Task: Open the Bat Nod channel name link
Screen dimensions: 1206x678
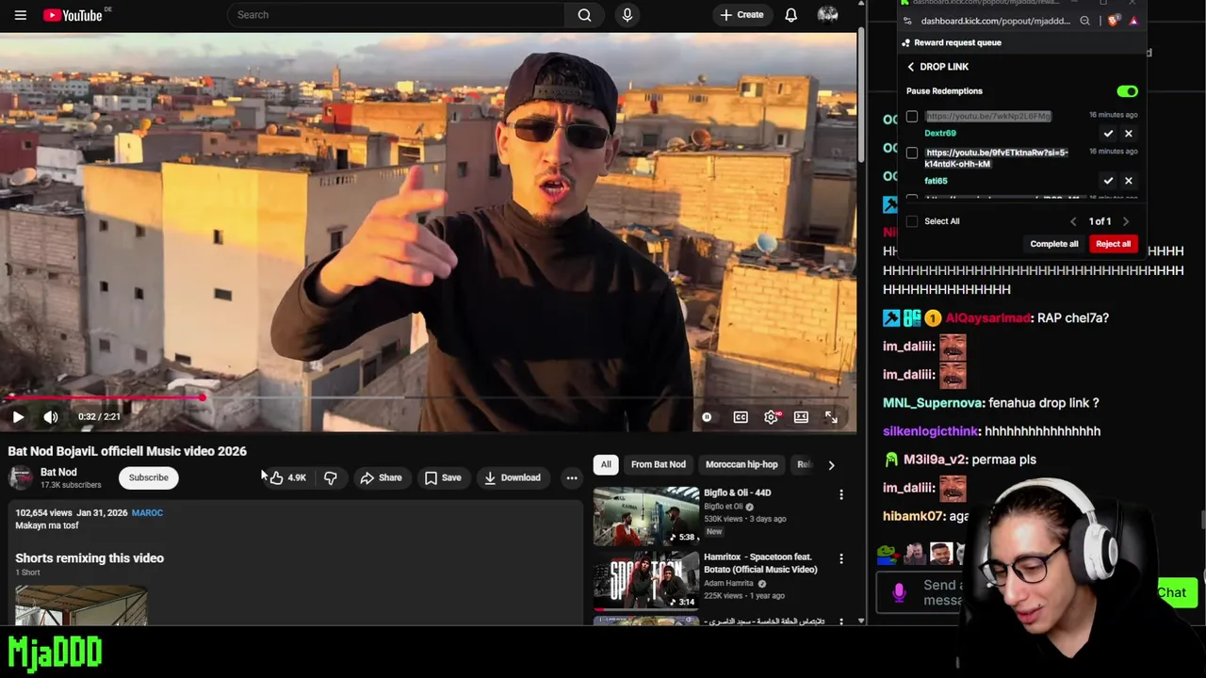Action: 58,472
